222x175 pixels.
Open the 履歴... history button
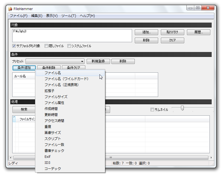(199, 32)
